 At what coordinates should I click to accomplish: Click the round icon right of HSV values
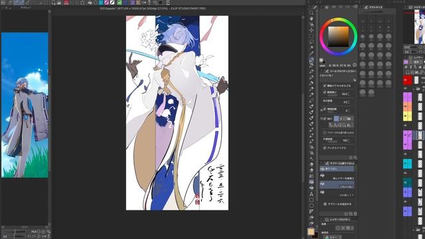(355, 65)
